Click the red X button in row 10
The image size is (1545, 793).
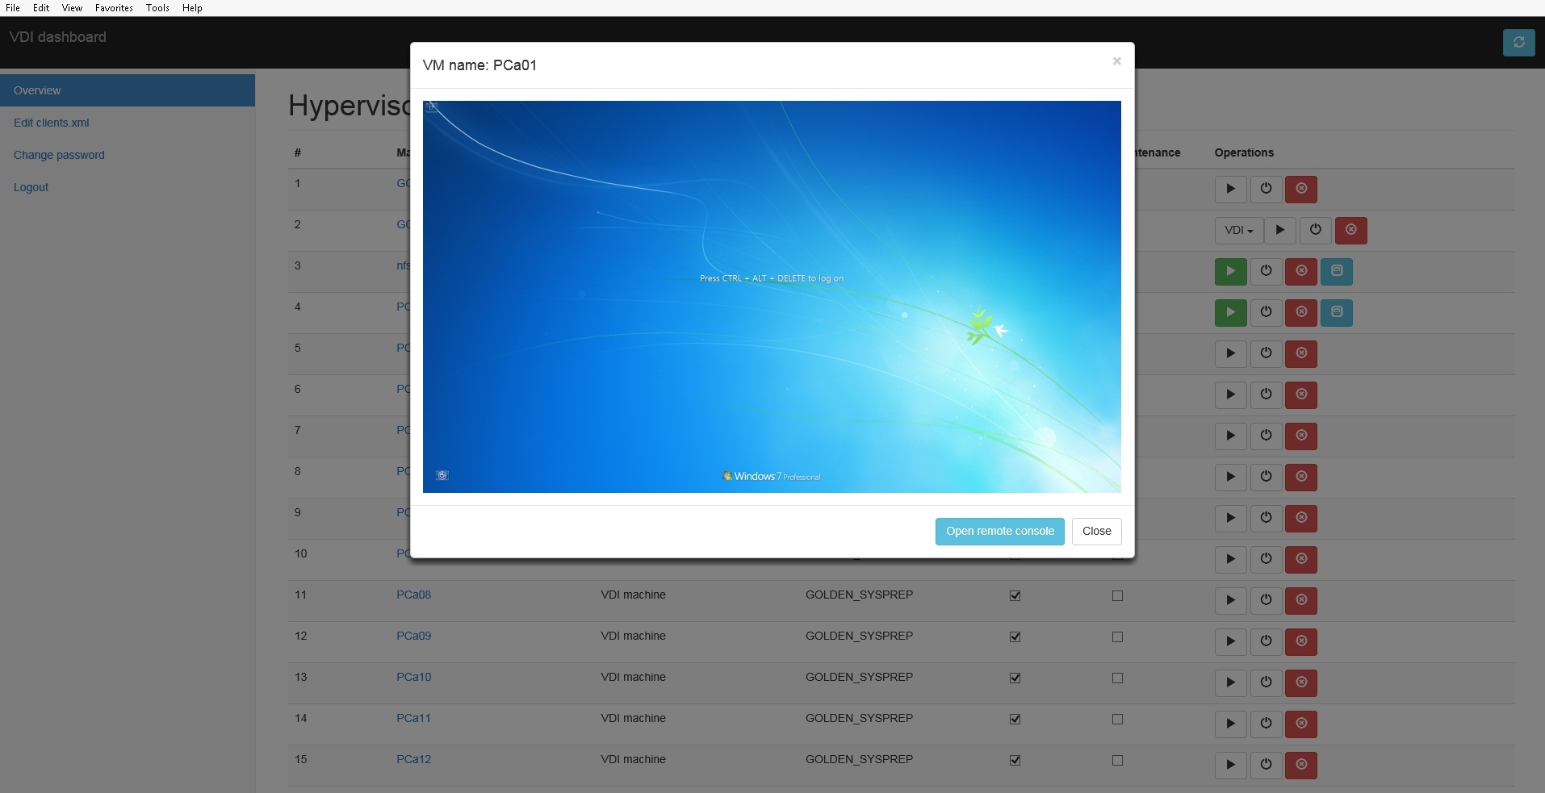point(1301,560)
